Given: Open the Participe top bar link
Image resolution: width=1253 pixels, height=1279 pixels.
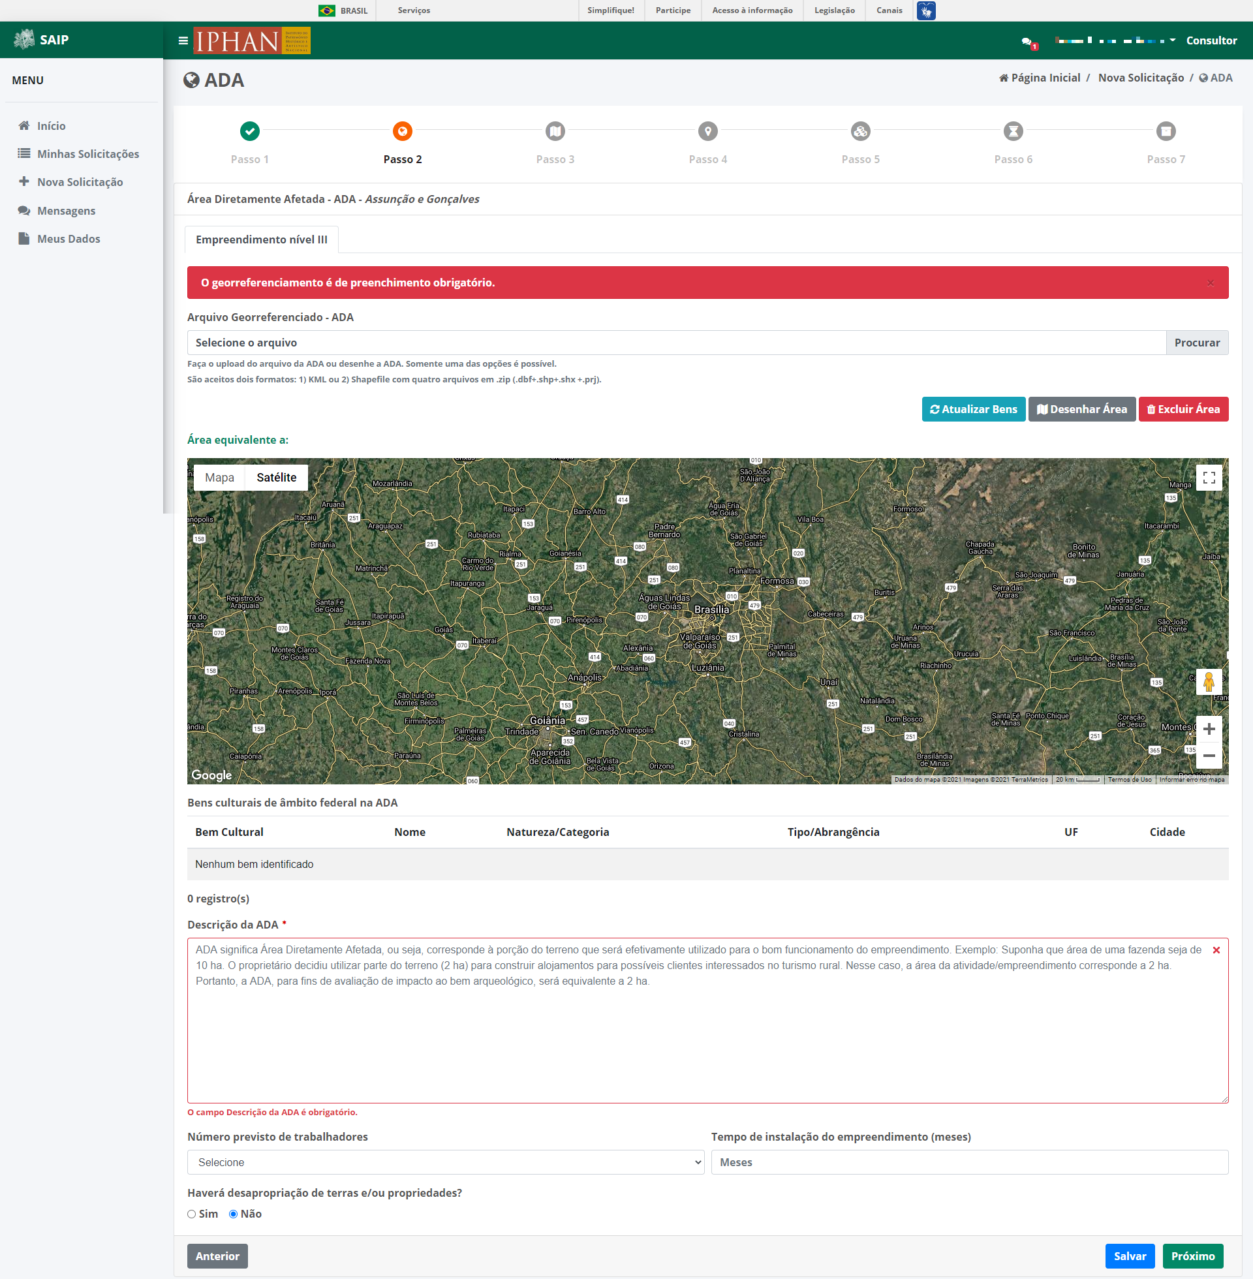Looking at the screenshot, I should (x=673, y=10).
